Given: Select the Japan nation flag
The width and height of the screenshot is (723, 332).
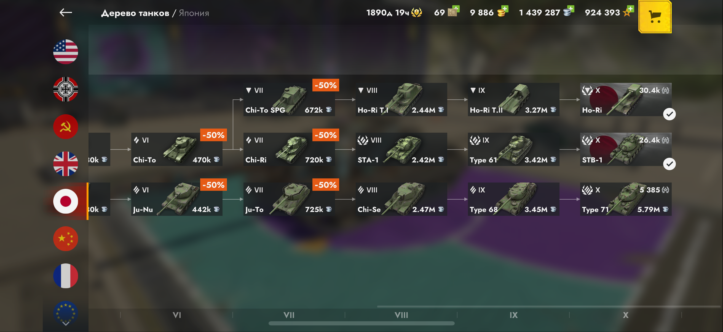Looking at the screenshot, I should [65, 201].
